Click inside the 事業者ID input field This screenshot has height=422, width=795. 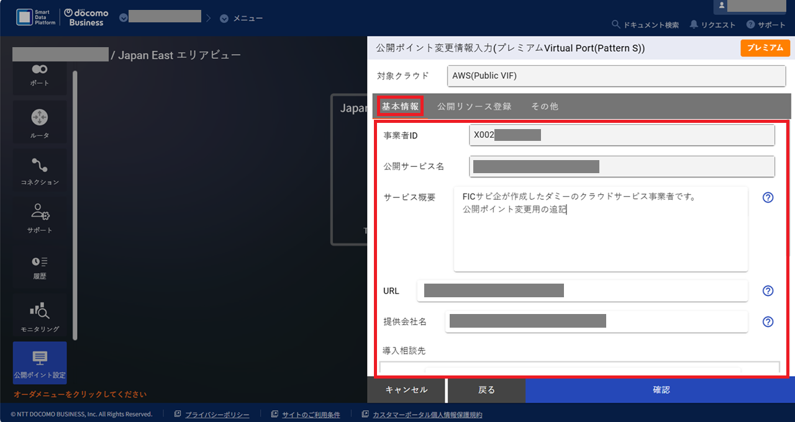(621, 135)
